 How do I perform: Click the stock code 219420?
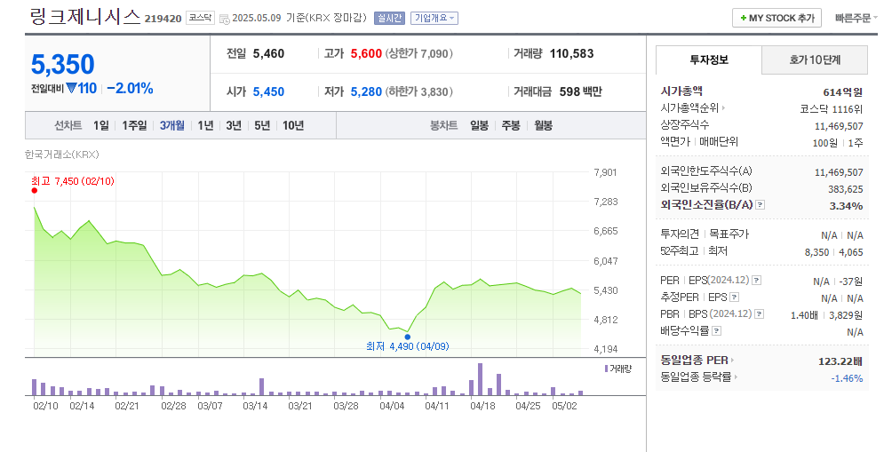(163, 19)
